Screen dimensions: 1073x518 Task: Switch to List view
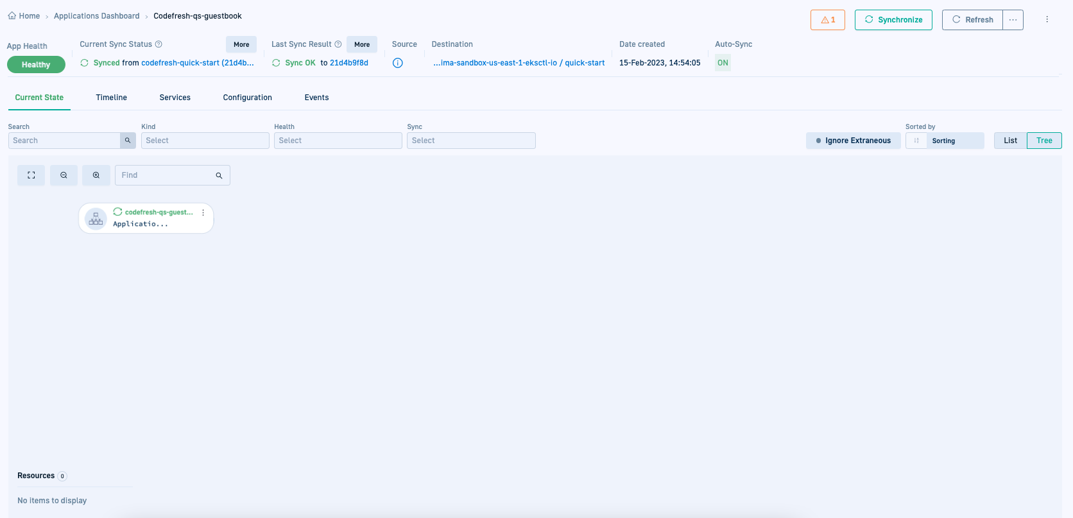[1011, 141]
